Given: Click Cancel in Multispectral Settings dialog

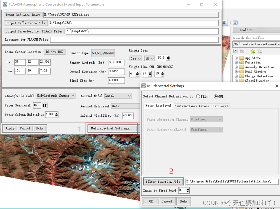Looking at the screenshot, I should coord(167,201).
